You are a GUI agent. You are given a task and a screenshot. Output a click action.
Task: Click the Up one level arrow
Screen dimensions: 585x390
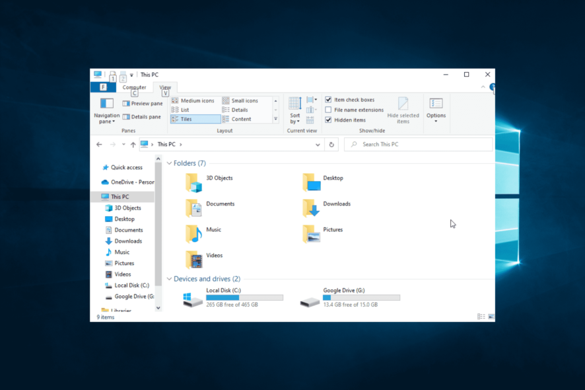click(133, 145)
